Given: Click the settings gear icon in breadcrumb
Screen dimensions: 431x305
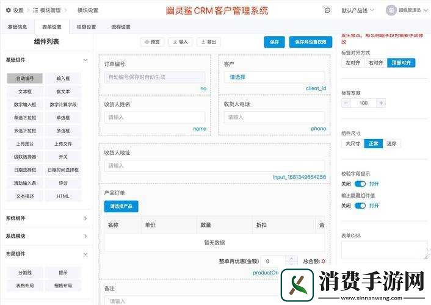Looking at the screenshot, I should point(8,10).
